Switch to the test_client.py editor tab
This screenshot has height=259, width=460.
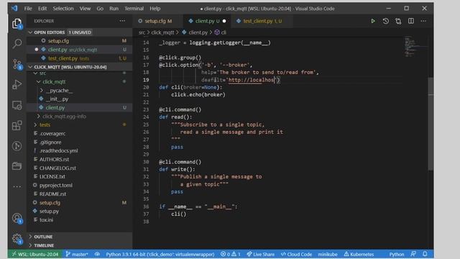coord(262,21)
